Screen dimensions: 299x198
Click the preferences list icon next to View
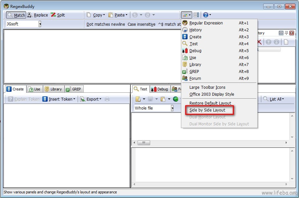pyautogui.click(x=196, y=15)
